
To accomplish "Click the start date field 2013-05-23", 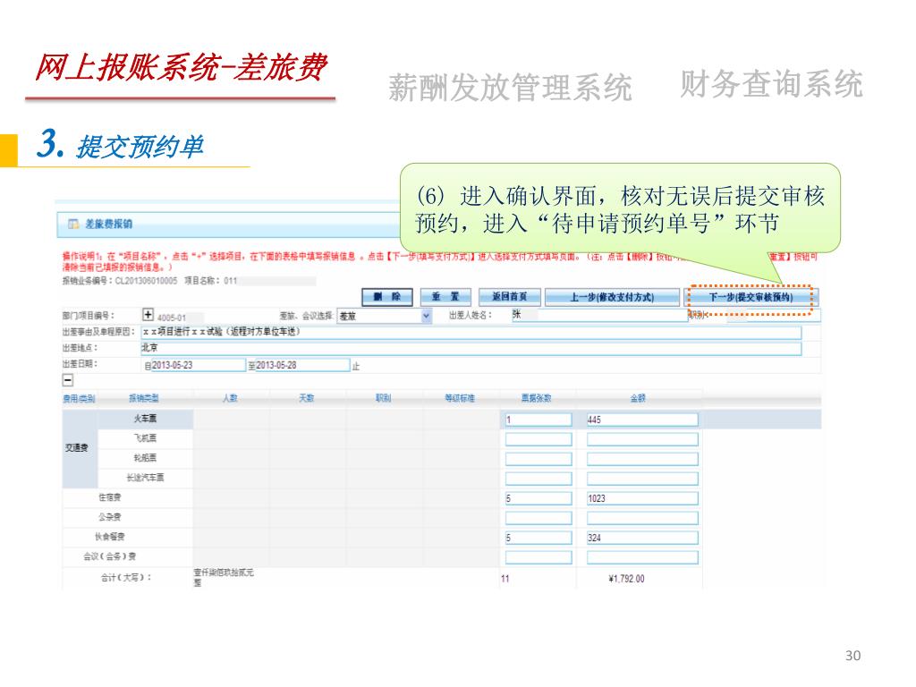I will click(x=198, y=365).
